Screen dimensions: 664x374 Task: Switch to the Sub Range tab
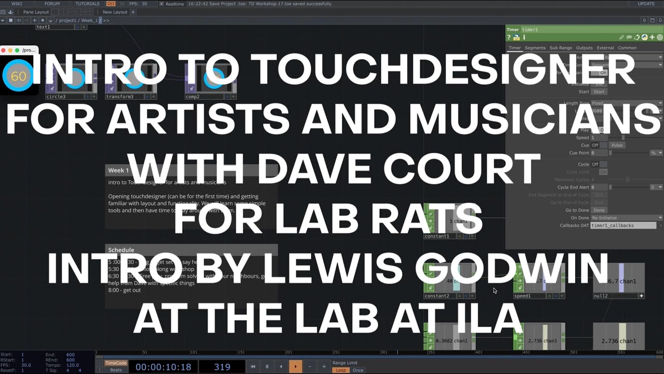pos(561,48)
